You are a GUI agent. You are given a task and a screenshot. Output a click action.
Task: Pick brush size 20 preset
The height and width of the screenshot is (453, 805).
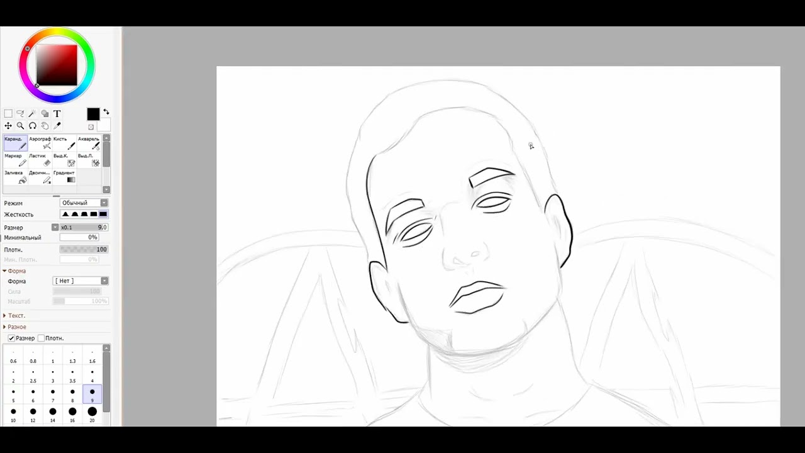pos(92,415)
